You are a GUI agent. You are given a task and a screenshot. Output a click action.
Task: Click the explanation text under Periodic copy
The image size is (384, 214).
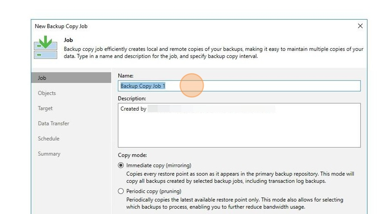[235, 203]
